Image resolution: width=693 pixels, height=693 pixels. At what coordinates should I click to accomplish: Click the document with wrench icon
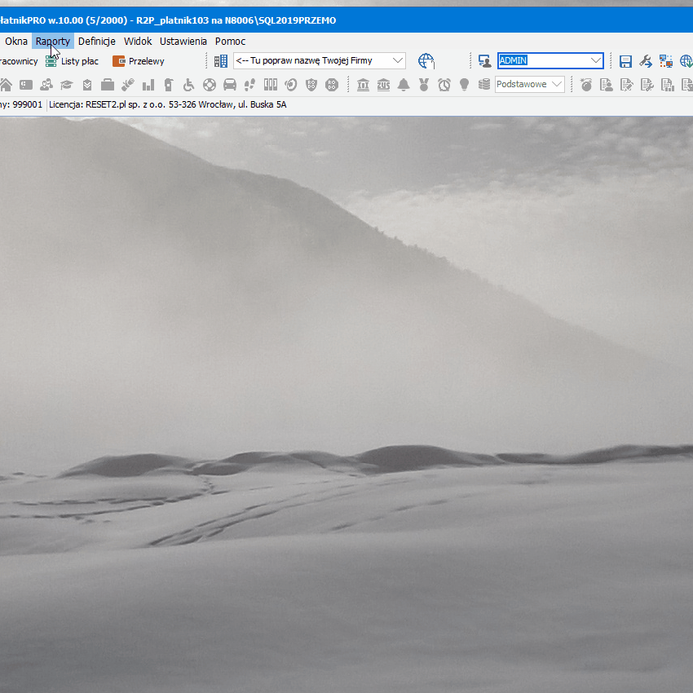[x=647, y=85]
